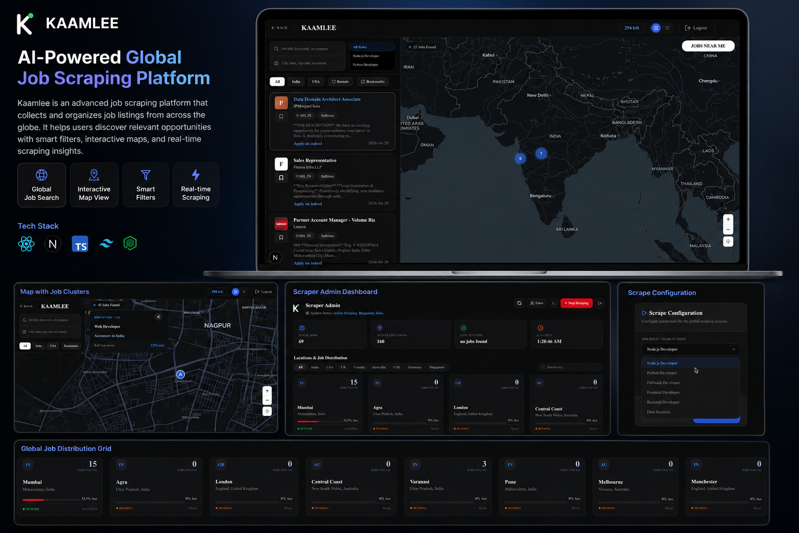Click Mumbai progress bar in Scraper Admin Dashboard
Image resolution: width=799 pixels, height=533 pixels.
[x=319, y=422]
